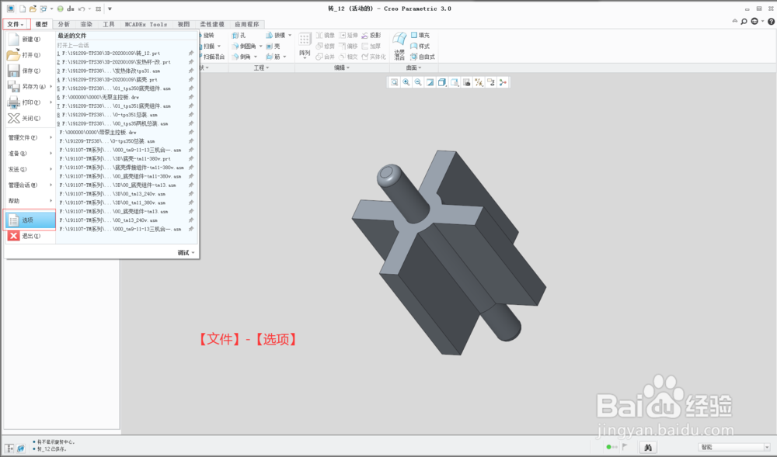Pin the 发热杯-改.prt recent file
Viewport: 777px width, 457px height.
tap(191, 62)
